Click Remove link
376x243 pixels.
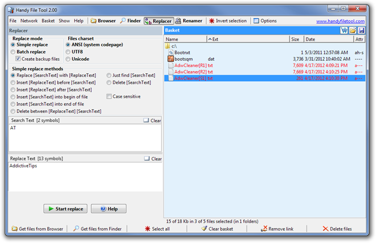[x=277, y=229]
